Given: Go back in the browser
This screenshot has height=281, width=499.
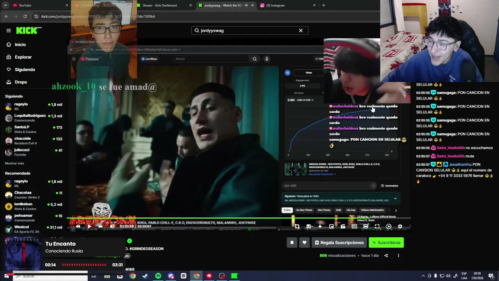Looking at the screenshot, I should (x=6, y=16).
